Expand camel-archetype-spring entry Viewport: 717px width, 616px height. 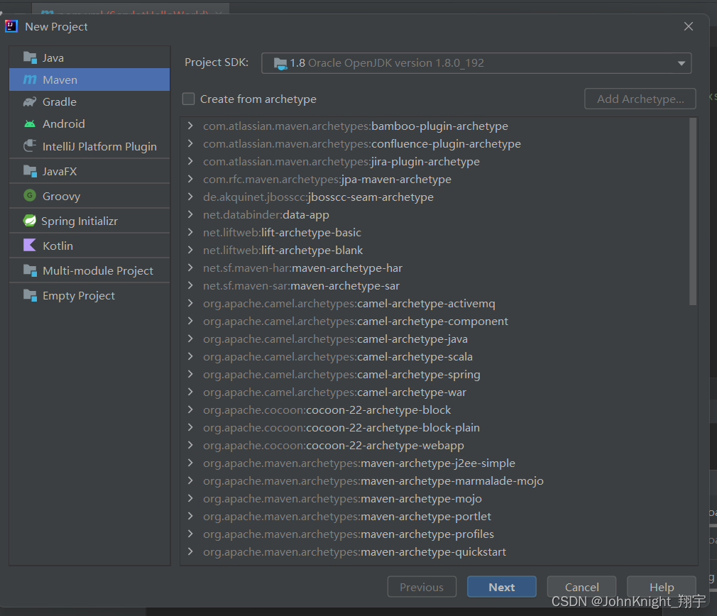(190, 374)
